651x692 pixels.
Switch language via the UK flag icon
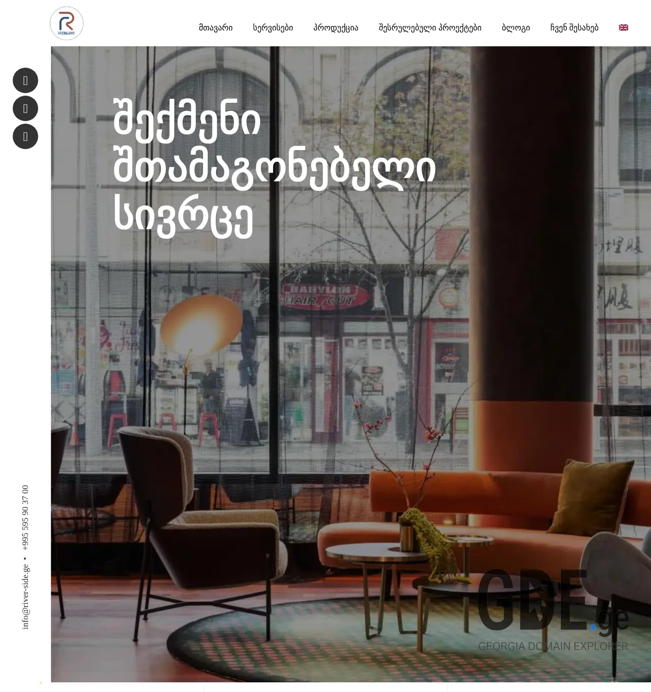tap(623, 27)
